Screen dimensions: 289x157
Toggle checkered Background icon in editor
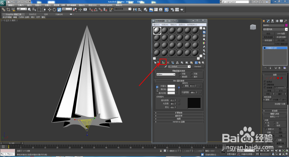[x=204, y=36]
